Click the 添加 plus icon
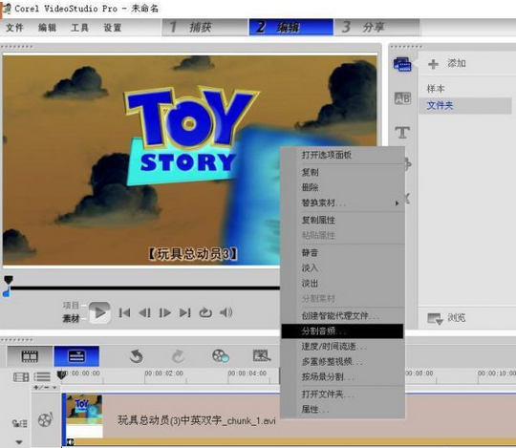 433,64
